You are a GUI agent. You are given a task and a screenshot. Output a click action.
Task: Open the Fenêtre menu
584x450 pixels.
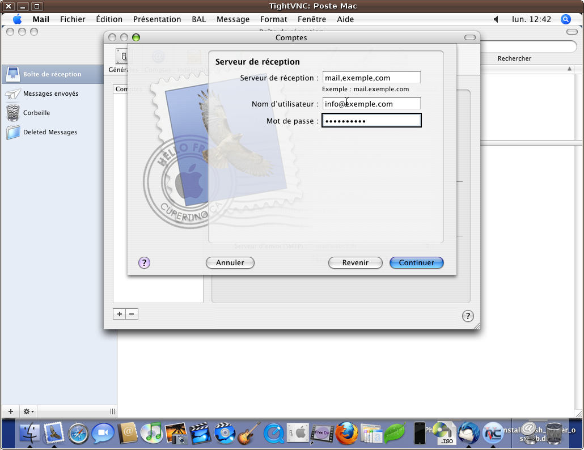312,19
